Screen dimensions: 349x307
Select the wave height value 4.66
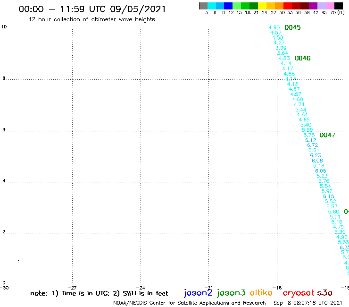click(289, 74)
